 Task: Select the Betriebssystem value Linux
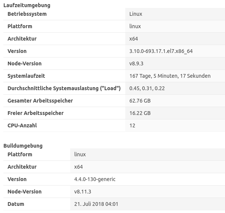[136, 14]
